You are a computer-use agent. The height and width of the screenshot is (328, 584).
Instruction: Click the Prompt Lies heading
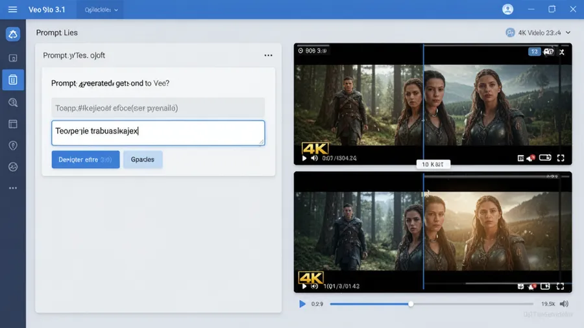(57, 32)
